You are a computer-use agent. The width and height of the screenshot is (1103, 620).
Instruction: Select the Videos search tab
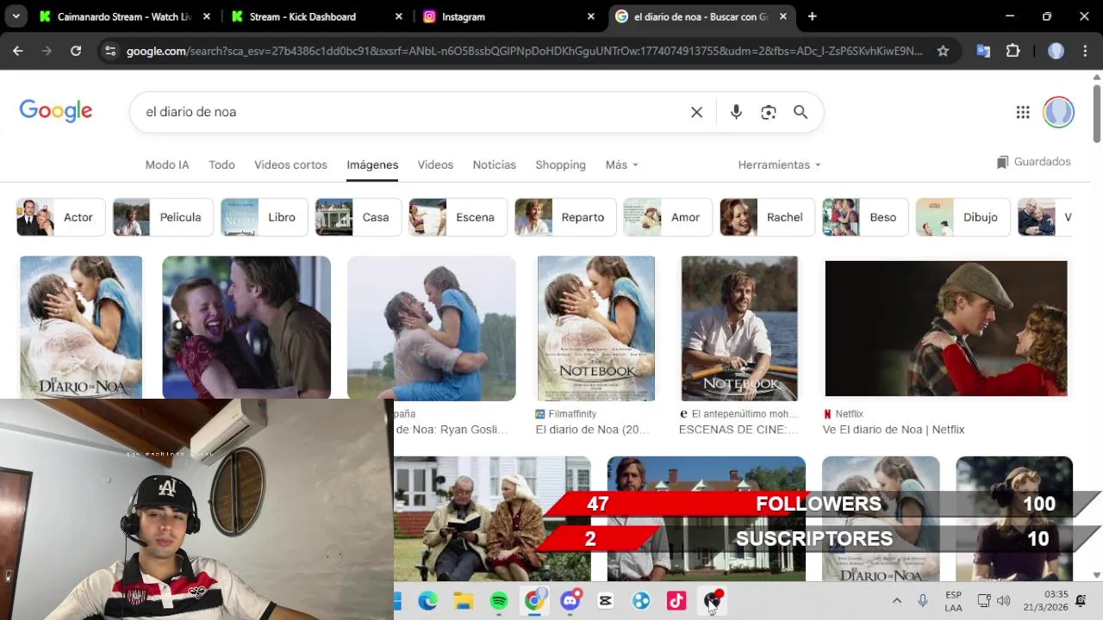pyautogui.click(x=435, y=164)
